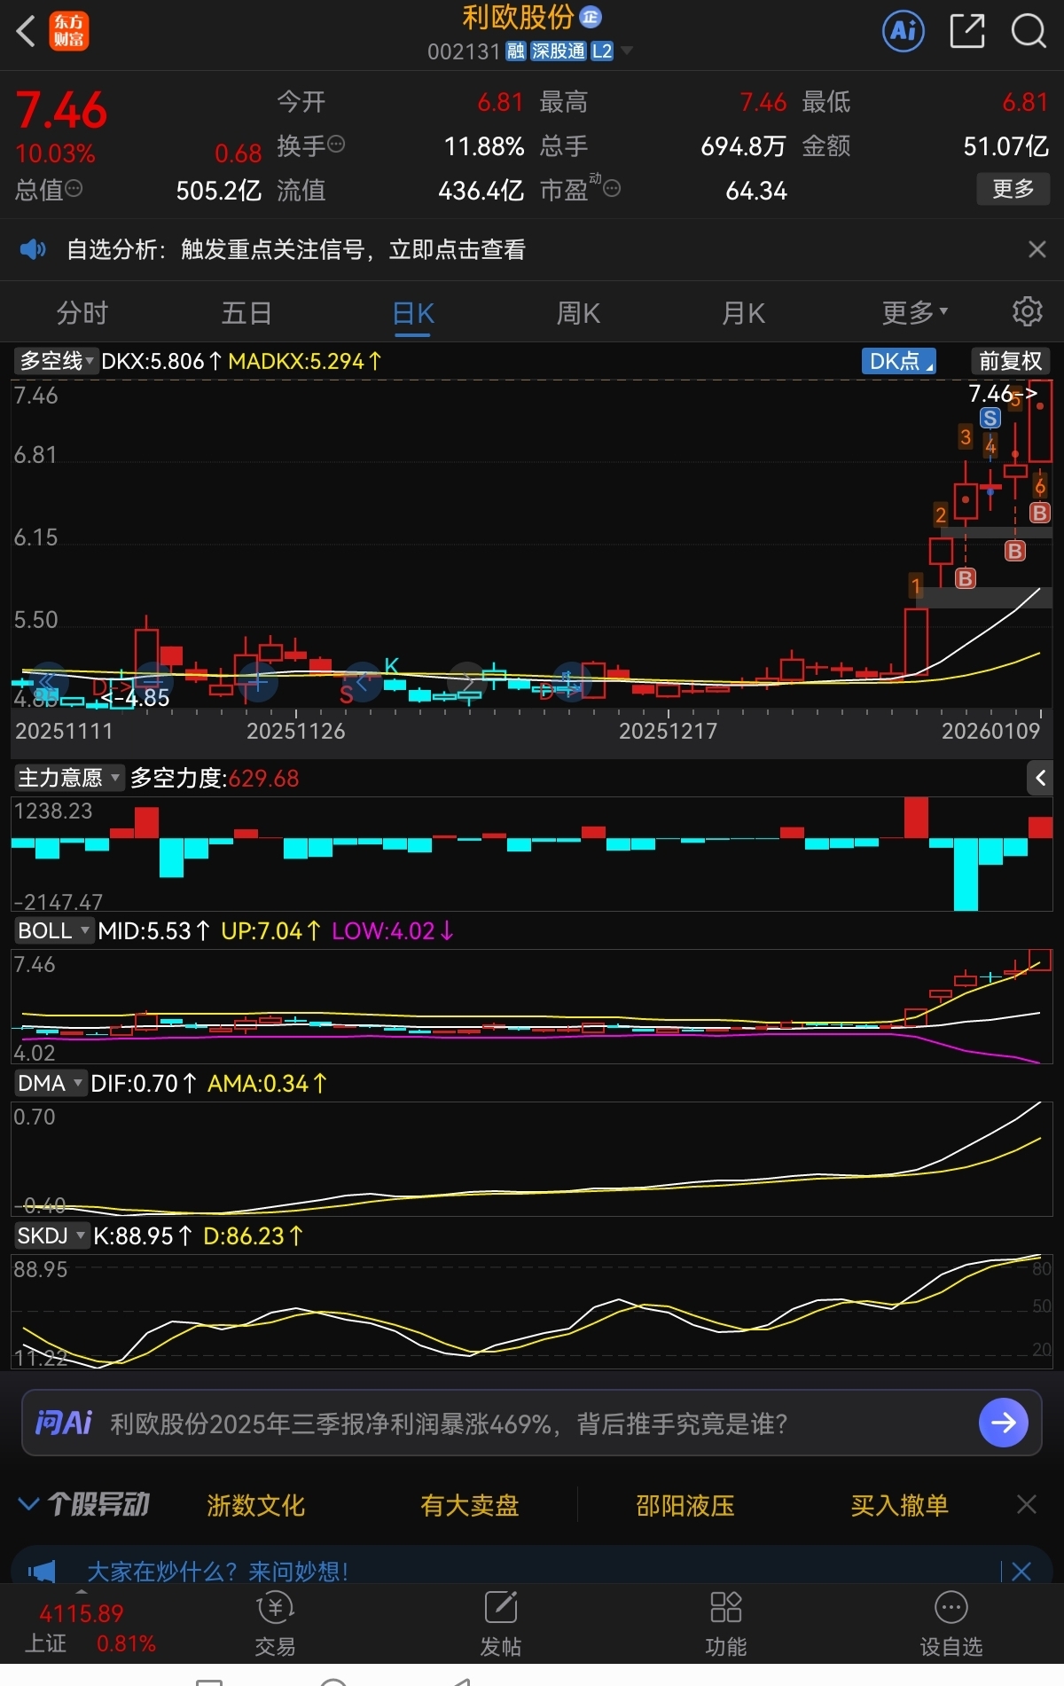This screenshot has height=1686, width=1064.
Task: Close the 个股异动 ticker bar
Action: pos(1026,1504)
